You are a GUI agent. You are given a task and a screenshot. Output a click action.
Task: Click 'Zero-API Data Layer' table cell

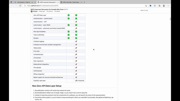pyautogui.click(x=49, y=15)
